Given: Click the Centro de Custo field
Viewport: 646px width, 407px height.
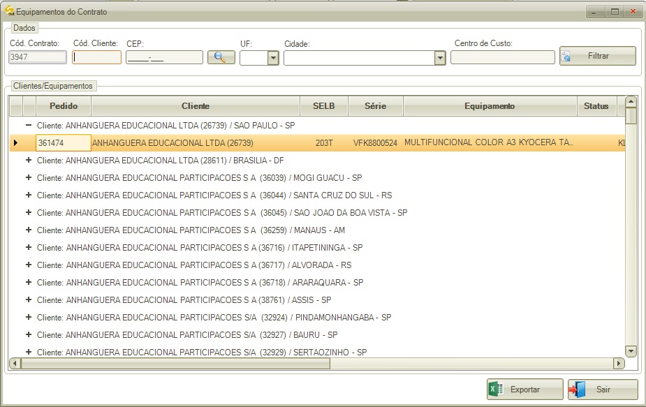Looking at the screenshot, I should point(503,57).
